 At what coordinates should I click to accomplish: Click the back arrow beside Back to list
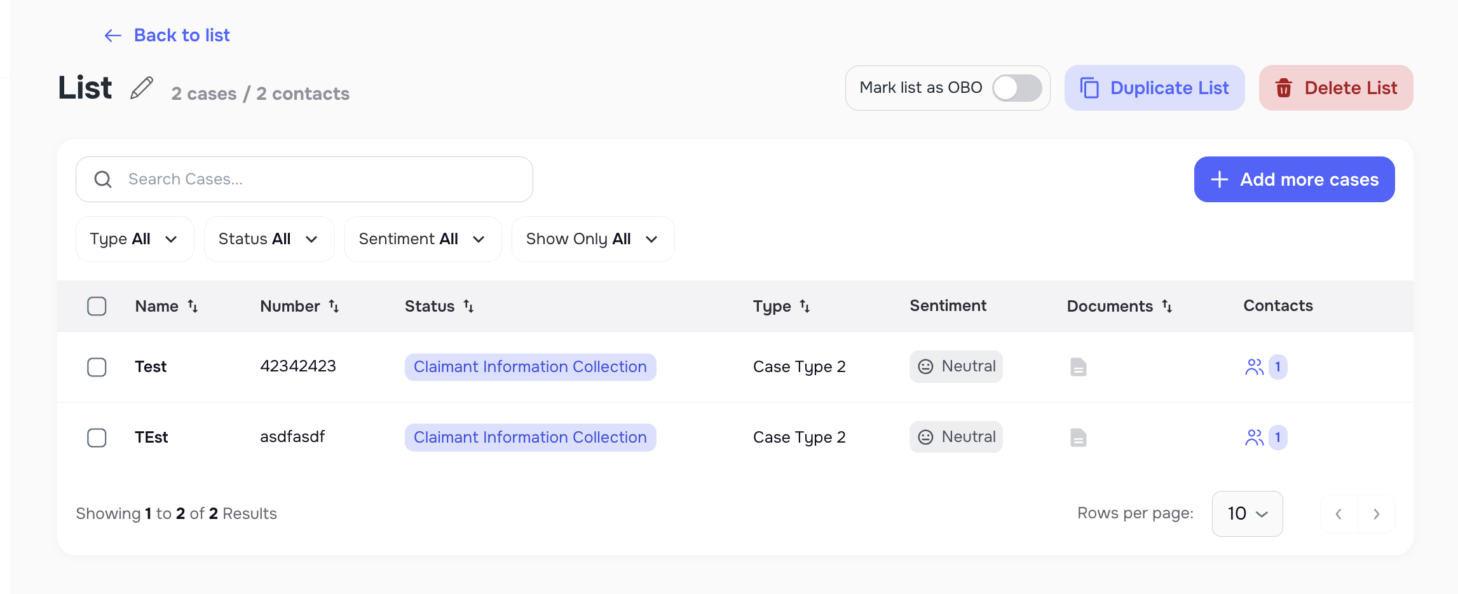point(112,36)
